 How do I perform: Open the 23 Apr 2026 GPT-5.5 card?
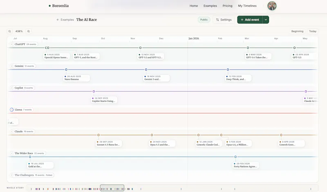(305, 56)
